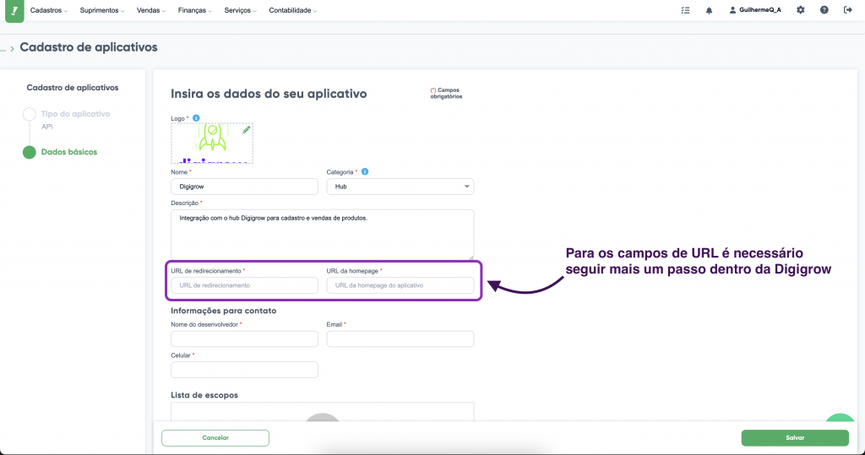Screen dimensions: 865x455
Task: Click the Cancelar button
Action: click(215, 438)
